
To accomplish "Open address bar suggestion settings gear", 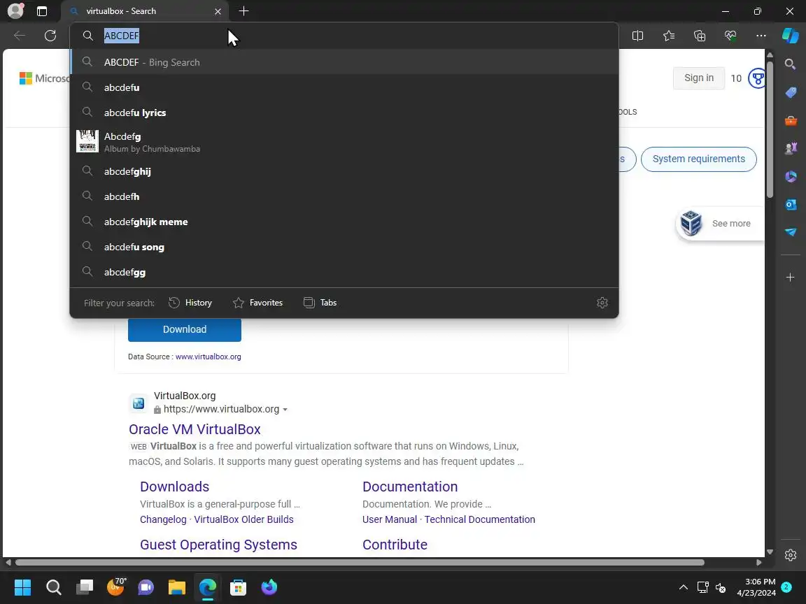I will [x=602, y=303].
